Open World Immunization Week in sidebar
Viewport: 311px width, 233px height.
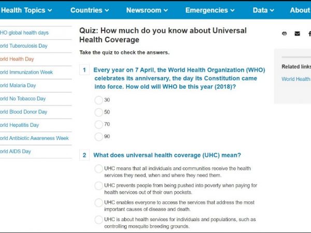[26, 72]
